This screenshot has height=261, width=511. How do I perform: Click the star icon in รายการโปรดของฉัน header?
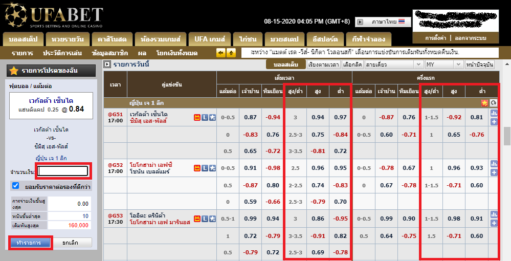pos(14,71)
